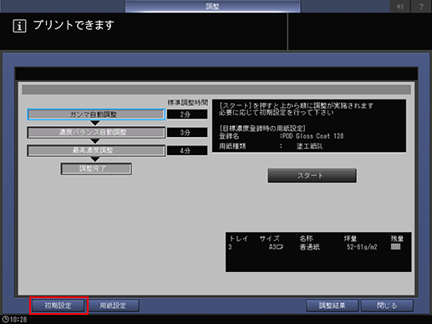This screenshot has height=324, width=432.
Task: Click the プリントできます status message
Action: tap(74, 25)
